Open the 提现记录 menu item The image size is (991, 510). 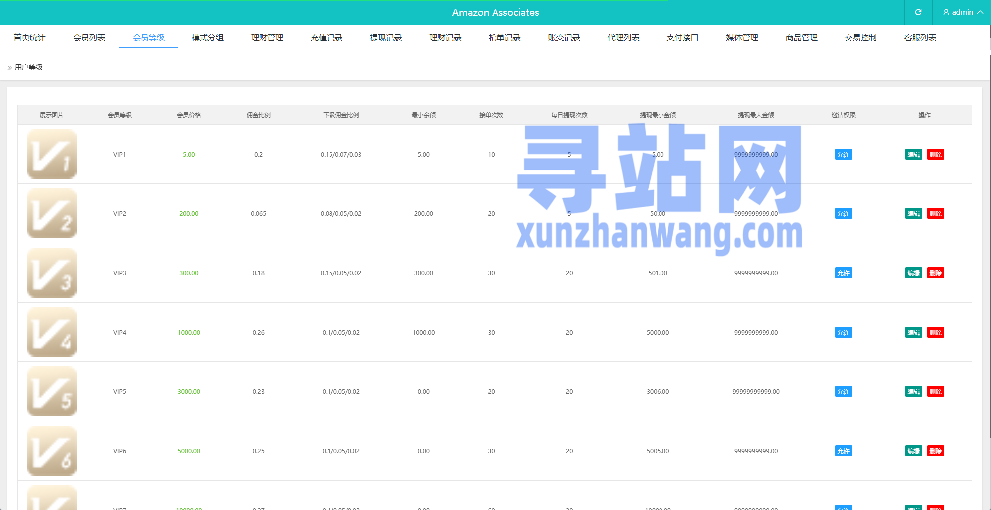coord(385,37)
